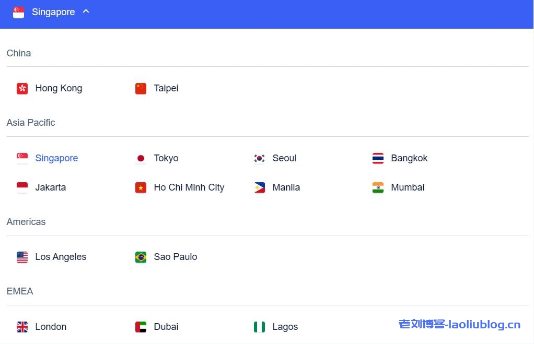534x344 pixels.
Task: Click the Nigeria flag beside Lagos
Action: [259, 327]
